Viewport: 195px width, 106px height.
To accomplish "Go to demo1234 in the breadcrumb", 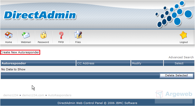I will point(11,95).
